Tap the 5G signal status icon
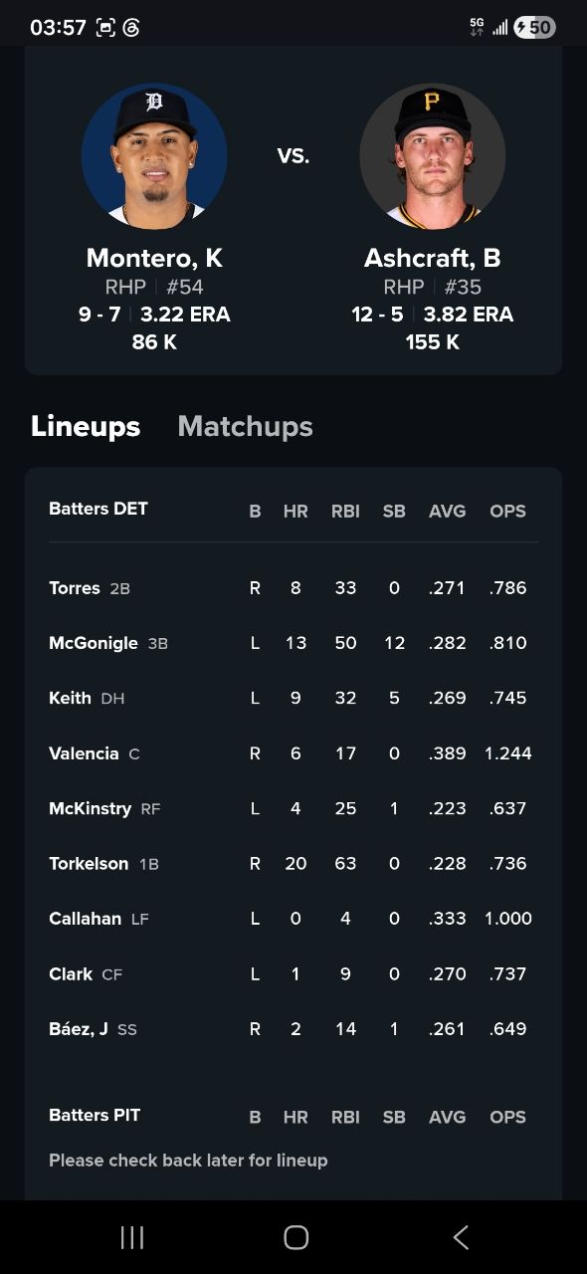Screen dimensions: 587x1274 (477, 28)
